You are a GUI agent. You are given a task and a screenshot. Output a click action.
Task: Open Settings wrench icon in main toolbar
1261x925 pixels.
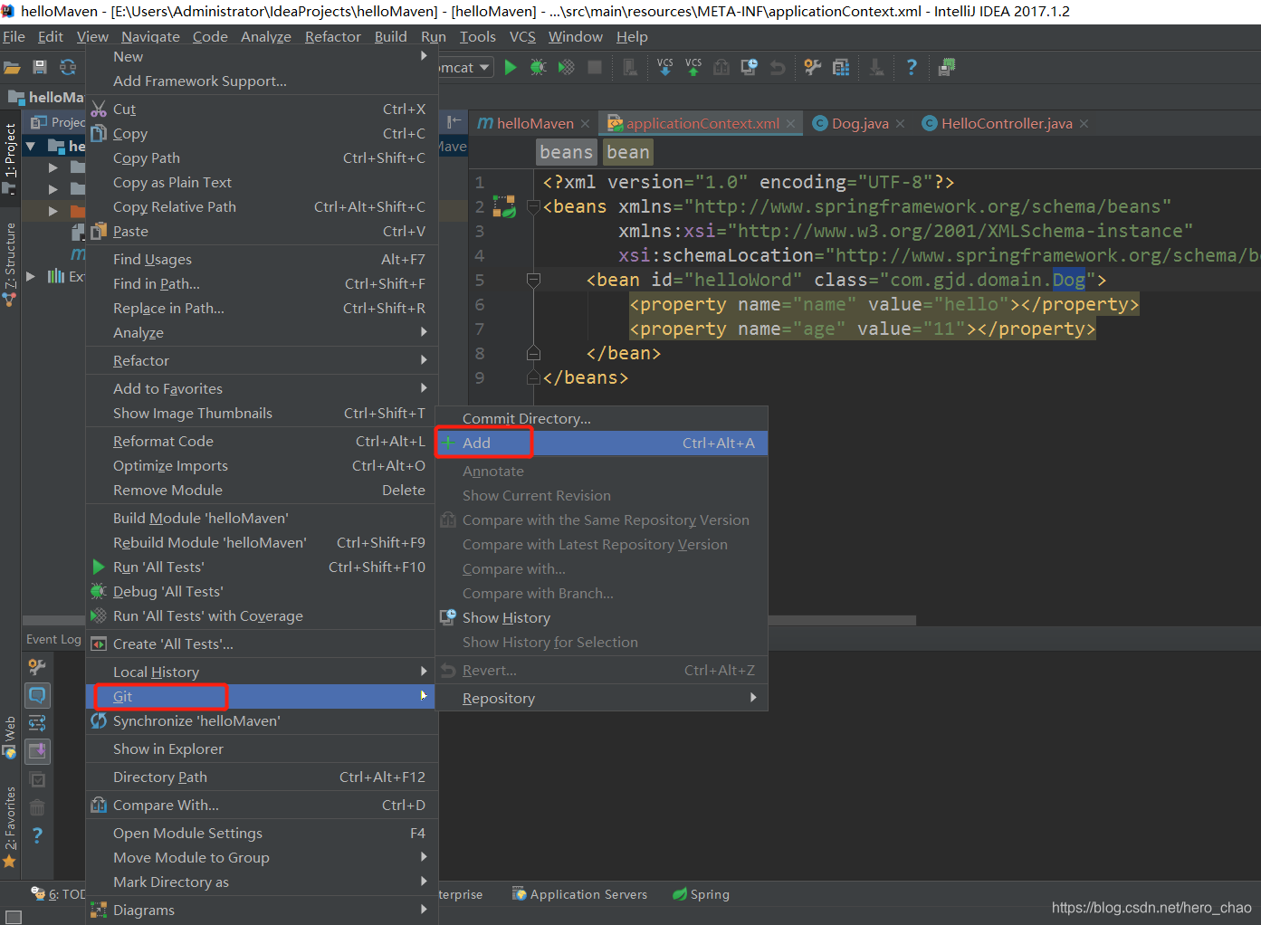812,67
